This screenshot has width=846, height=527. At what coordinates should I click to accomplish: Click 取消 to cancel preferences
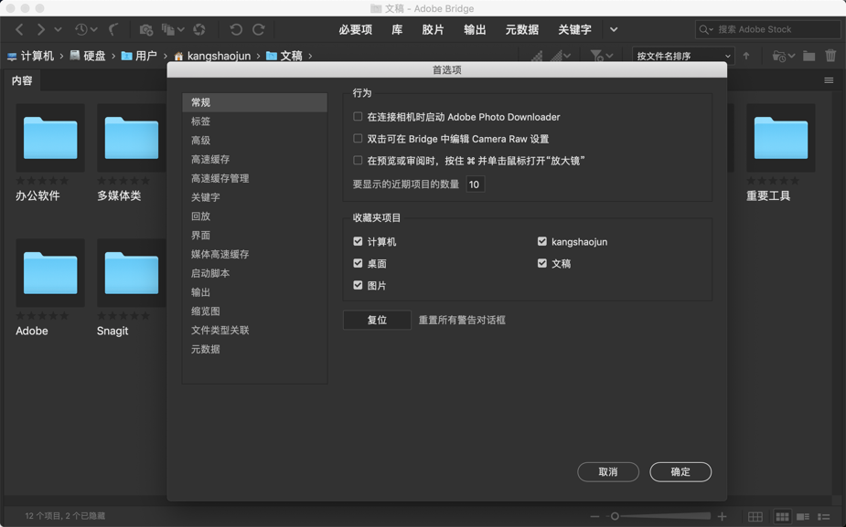click(608, 472)
